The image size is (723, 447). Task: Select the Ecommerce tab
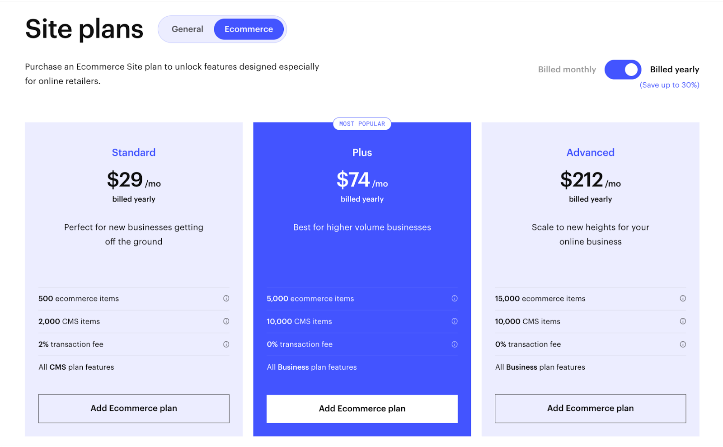[249, 28]
